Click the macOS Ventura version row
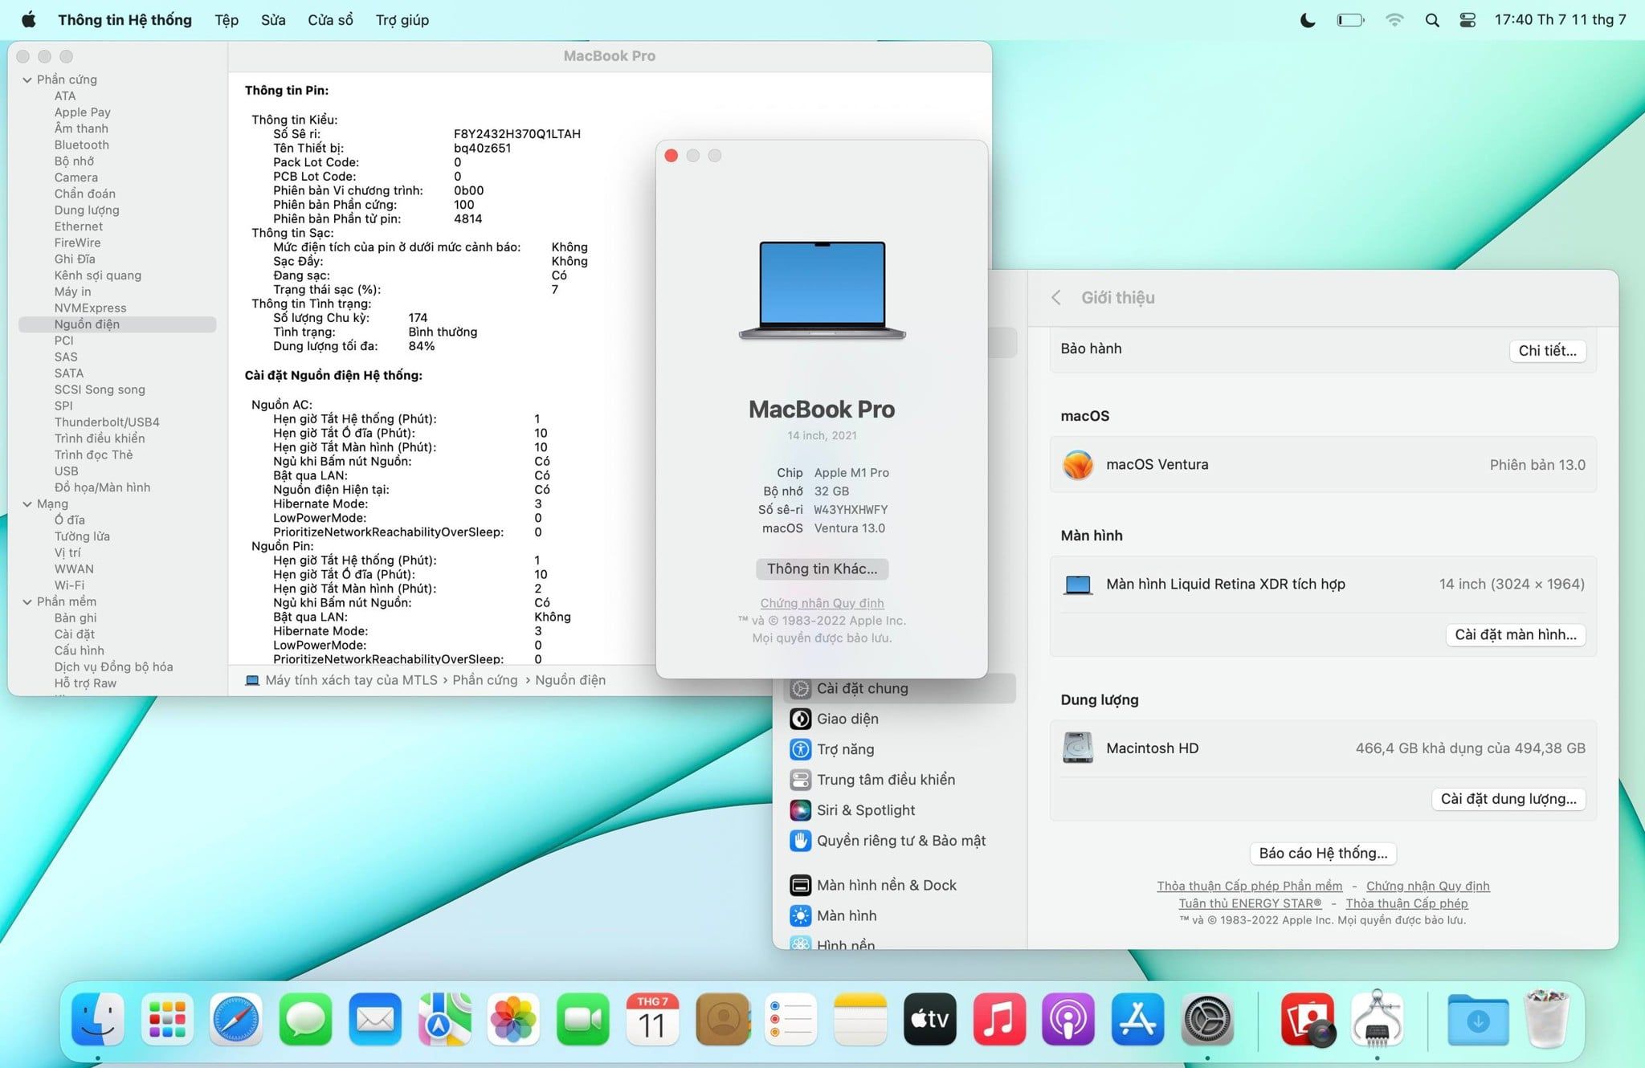1645x1068 pixels. tap(1323, 465)
